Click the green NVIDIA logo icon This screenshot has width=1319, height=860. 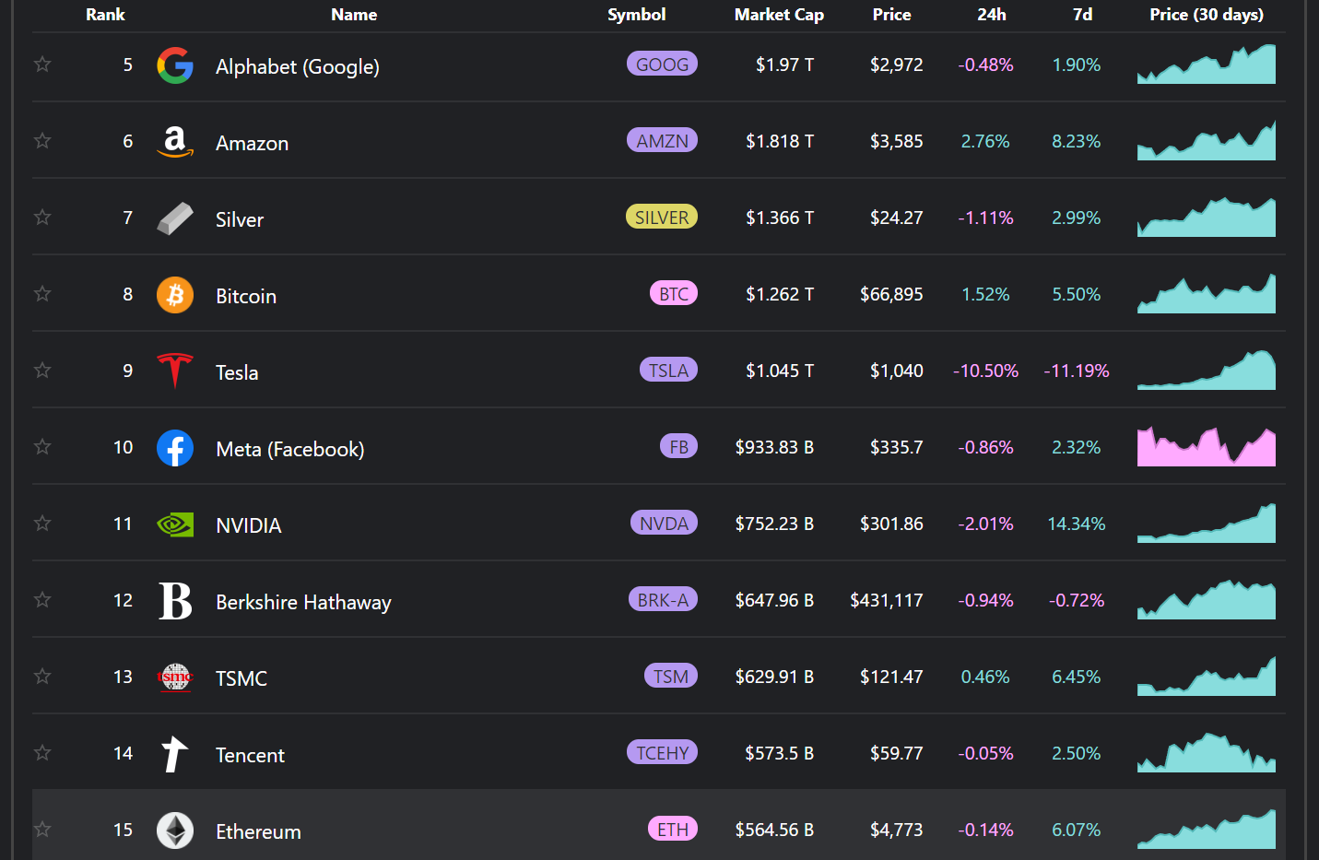point(174,524)
